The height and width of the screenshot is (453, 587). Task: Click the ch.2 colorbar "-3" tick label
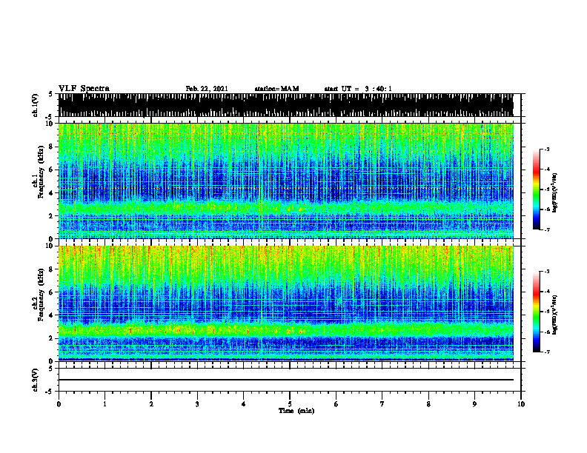click(547, 272)
